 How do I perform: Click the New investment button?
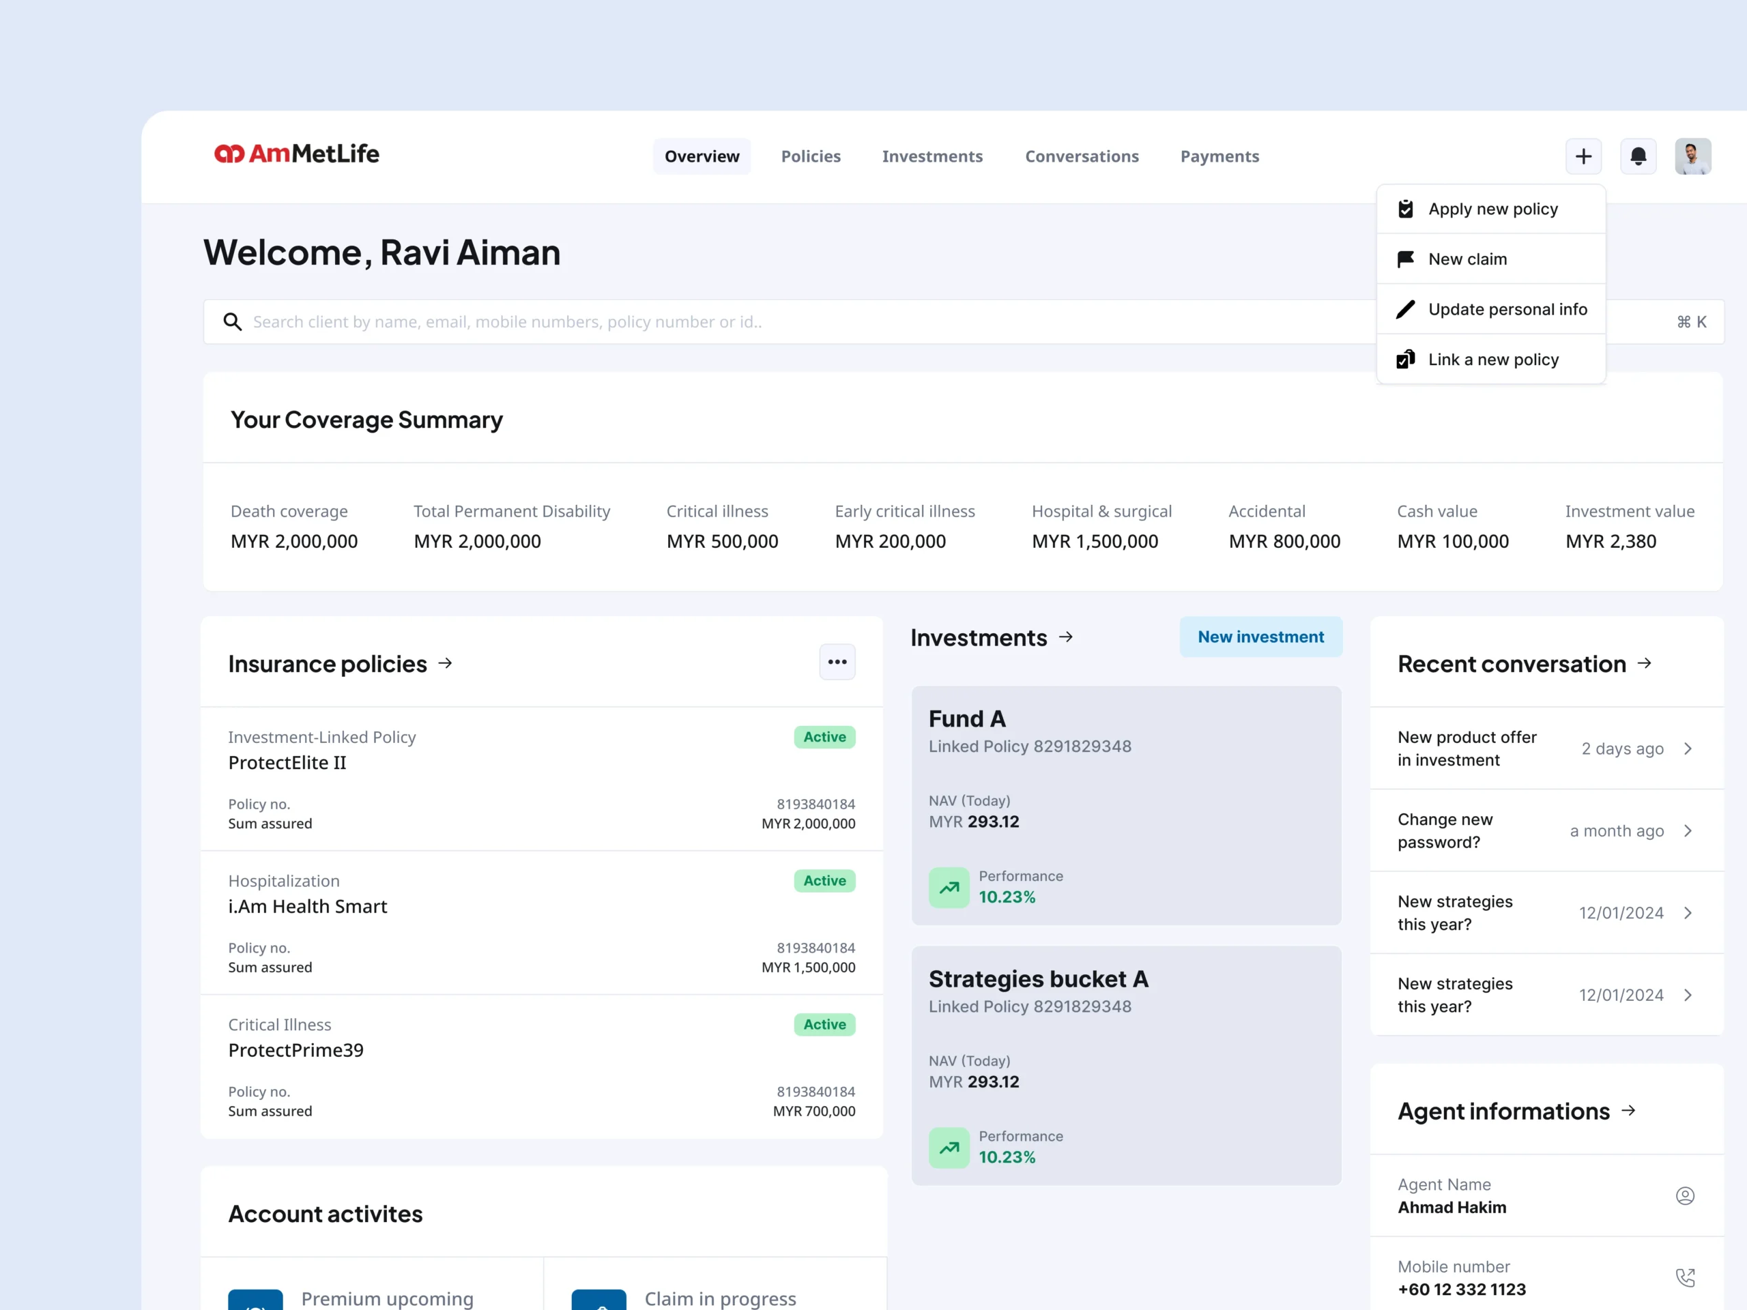click(1260, 637)
